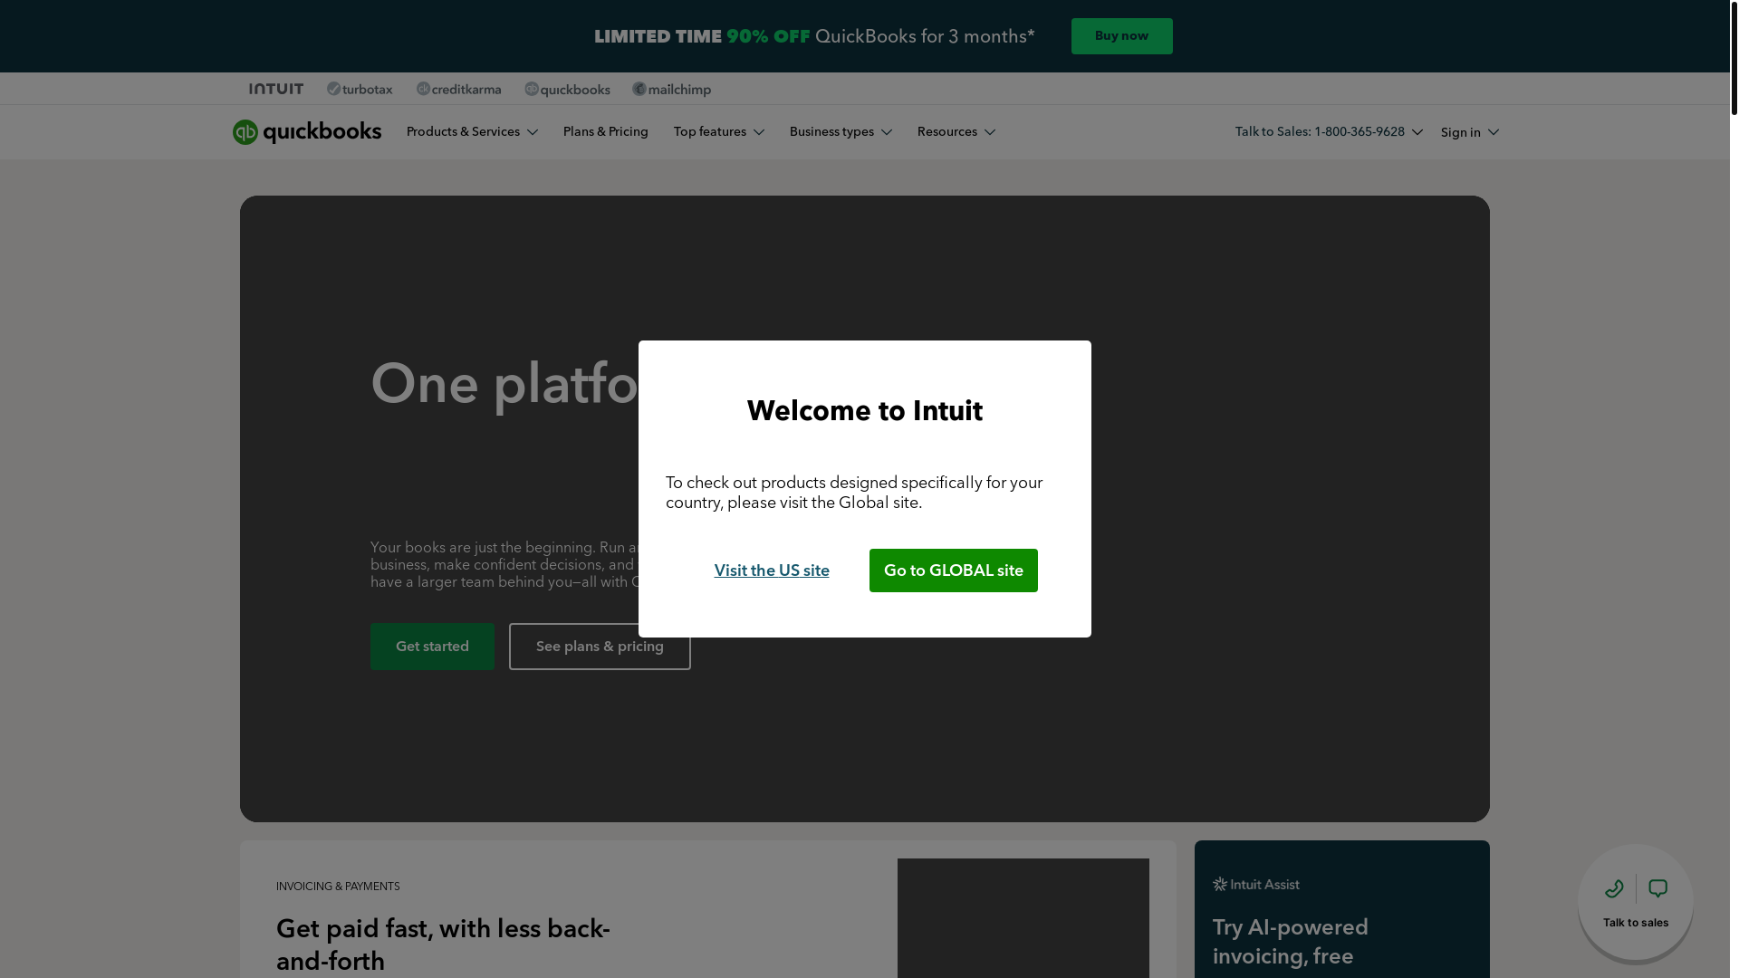
Task: Expand the Products & Services menu
Action: [472, 132]
